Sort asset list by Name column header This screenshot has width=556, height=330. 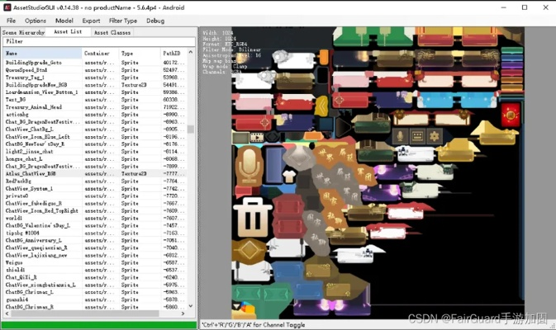coord(41,53)
